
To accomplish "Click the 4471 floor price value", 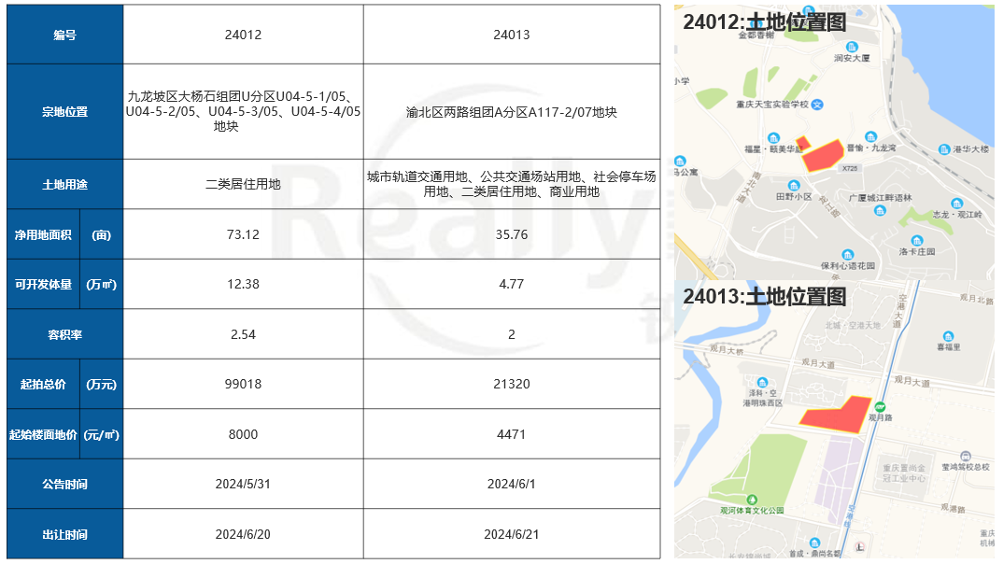I will point(512,434).
